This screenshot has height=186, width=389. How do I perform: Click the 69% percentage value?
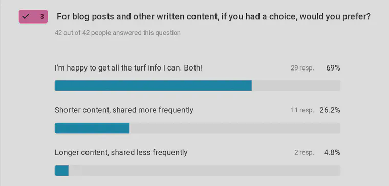333,68
